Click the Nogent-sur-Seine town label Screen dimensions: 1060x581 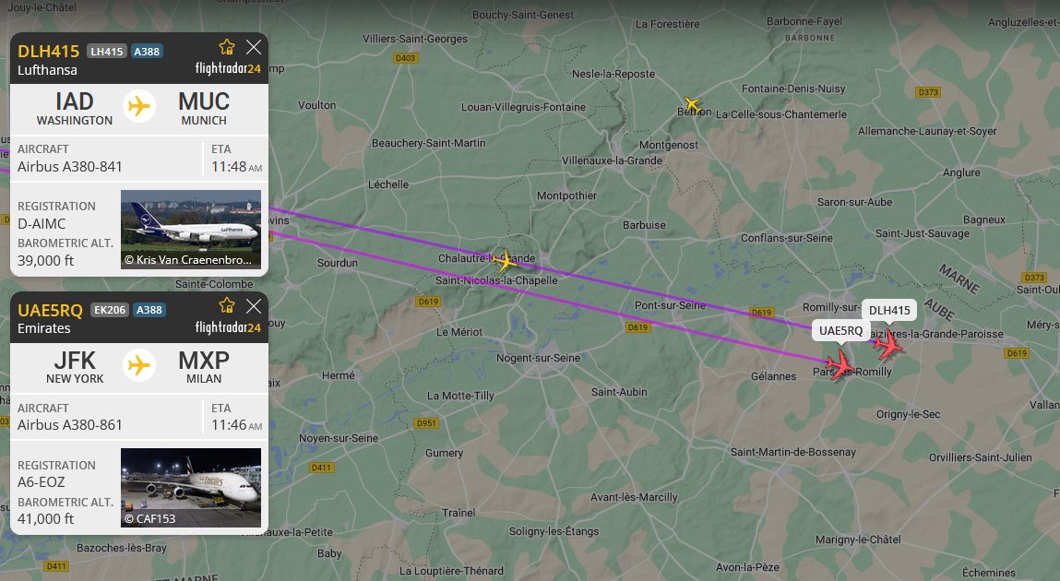[x=538, y=358]
